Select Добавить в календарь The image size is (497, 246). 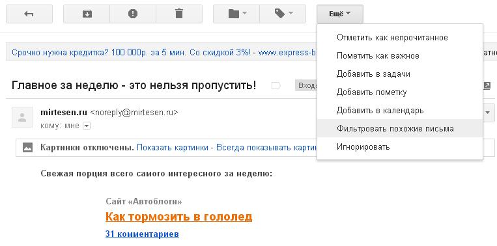coord(400,111)
